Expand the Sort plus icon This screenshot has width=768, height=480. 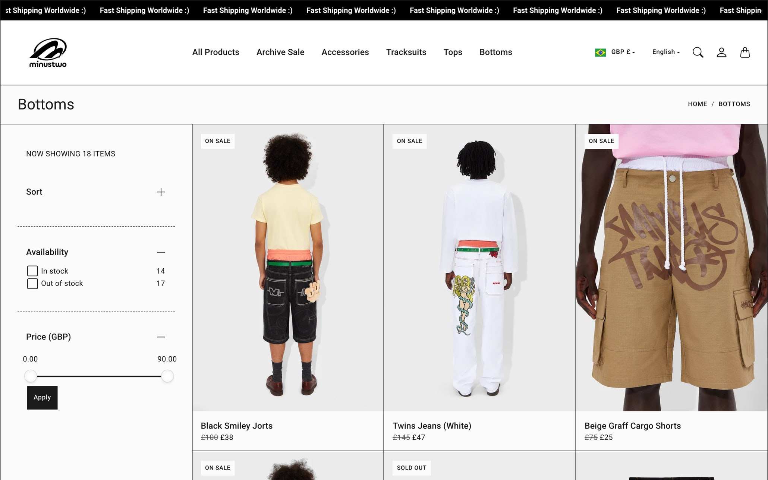[x=161, y=192]
